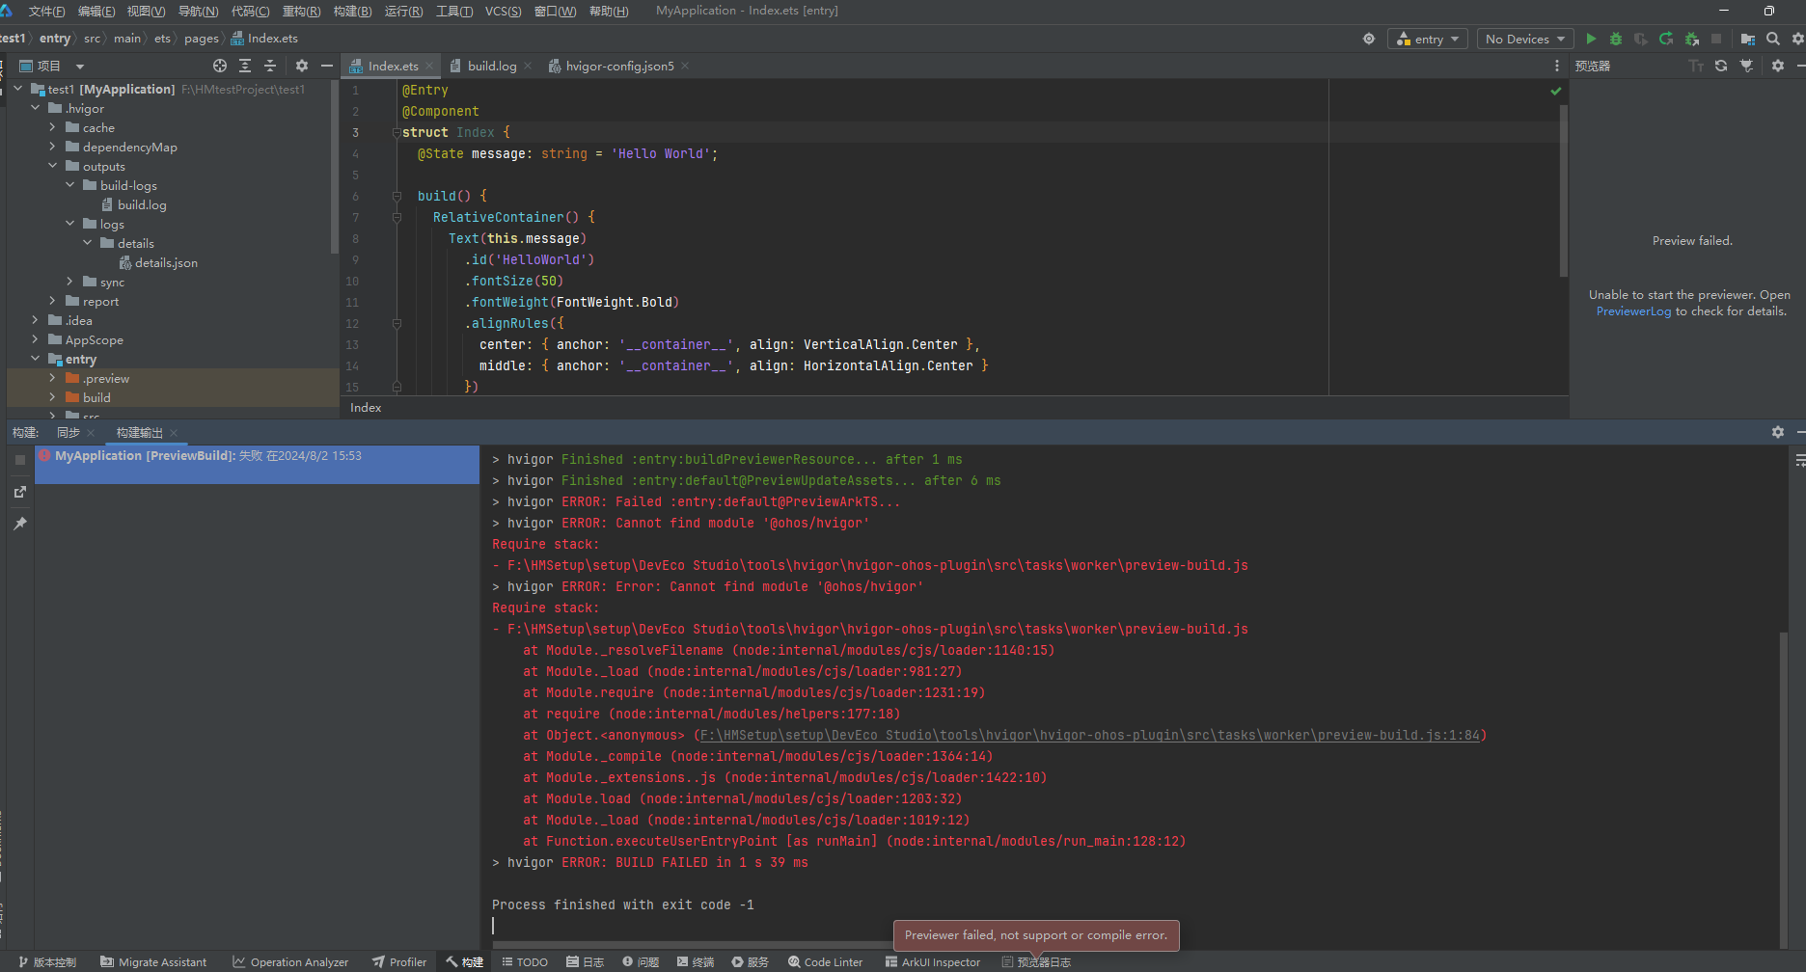
Task: Run the app with the green play button
Action: (1591, 39)
